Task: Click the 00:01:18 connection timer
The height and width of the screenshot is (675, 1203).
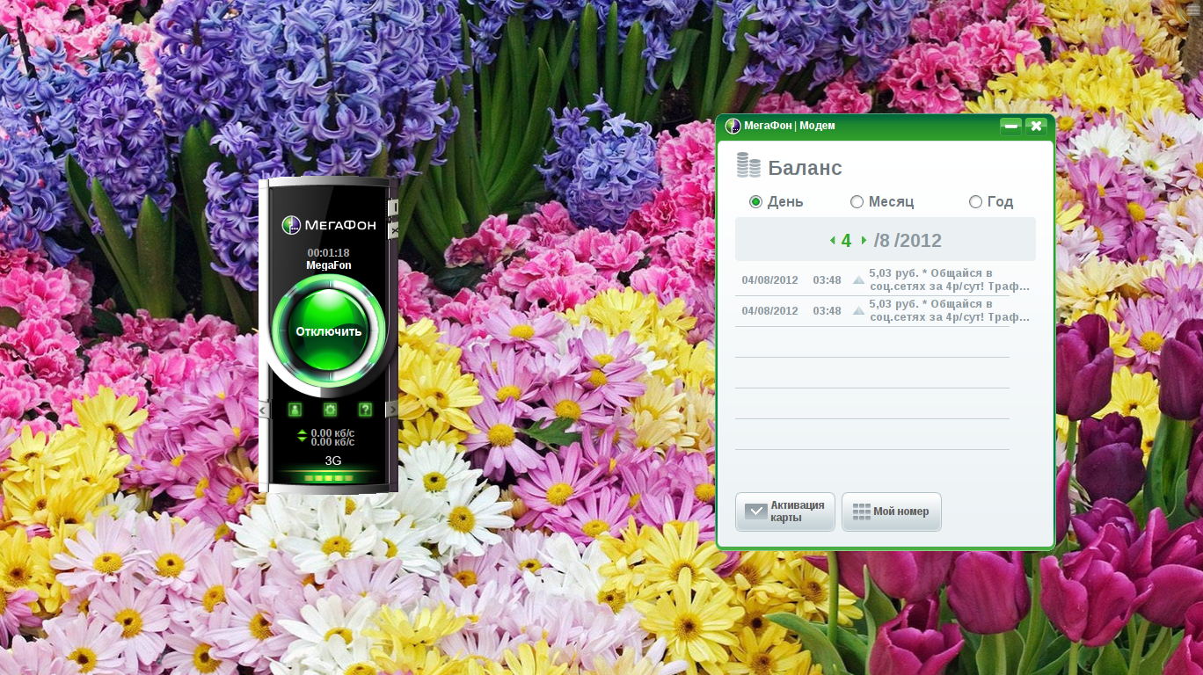Action: [x=328, y=253]
